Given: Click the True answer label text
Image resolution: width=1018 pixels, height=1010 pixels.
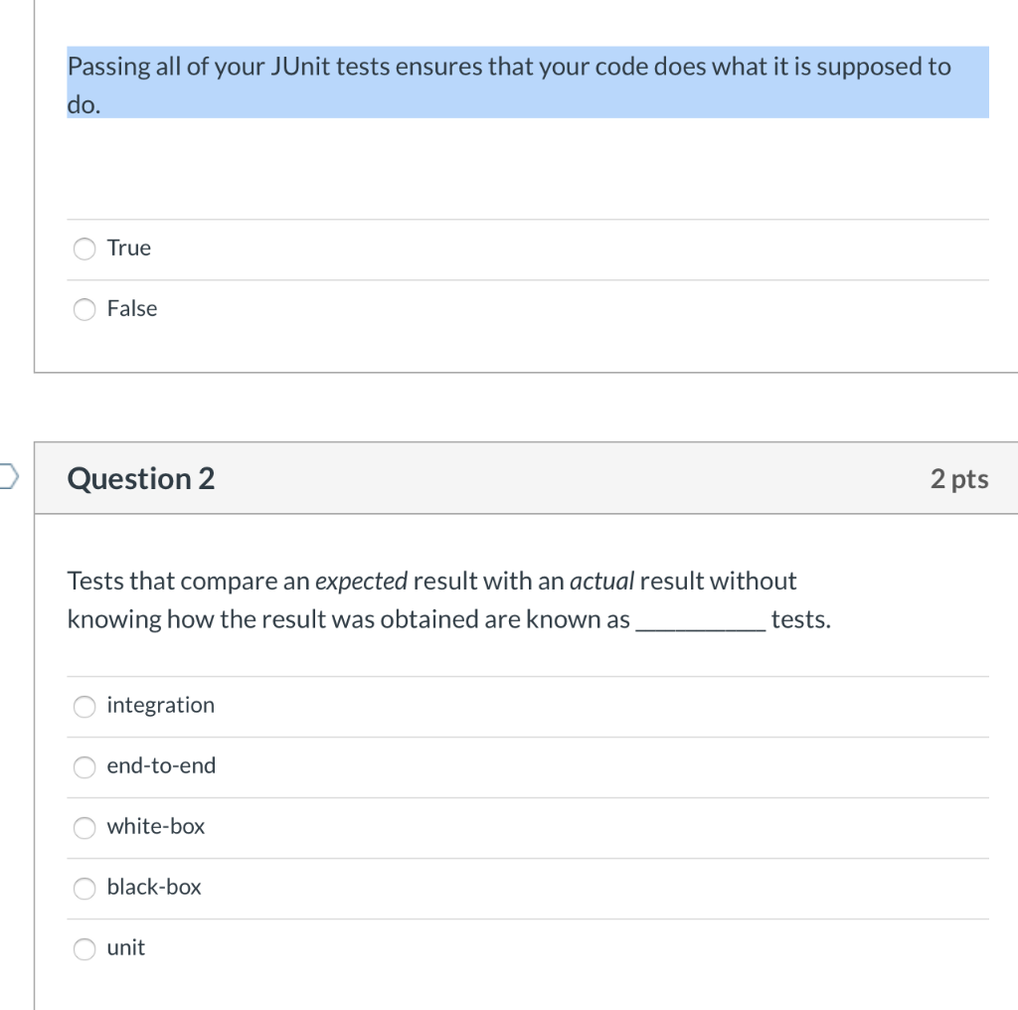Looking at the screenshot, I should point(128,249).
